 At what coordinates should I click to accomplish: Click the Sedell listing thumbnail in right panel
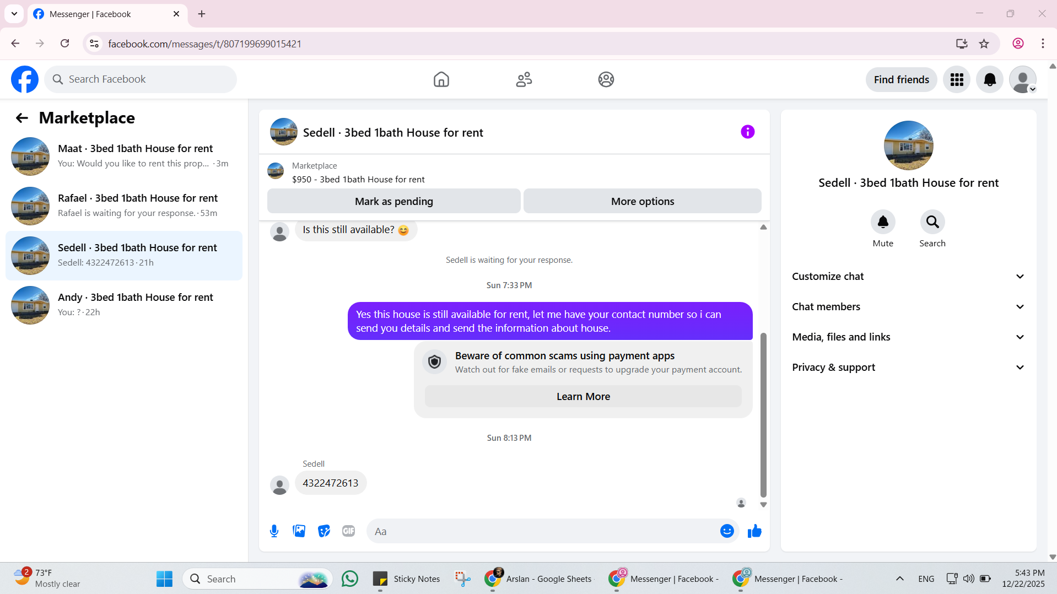(x=908, y=145)
